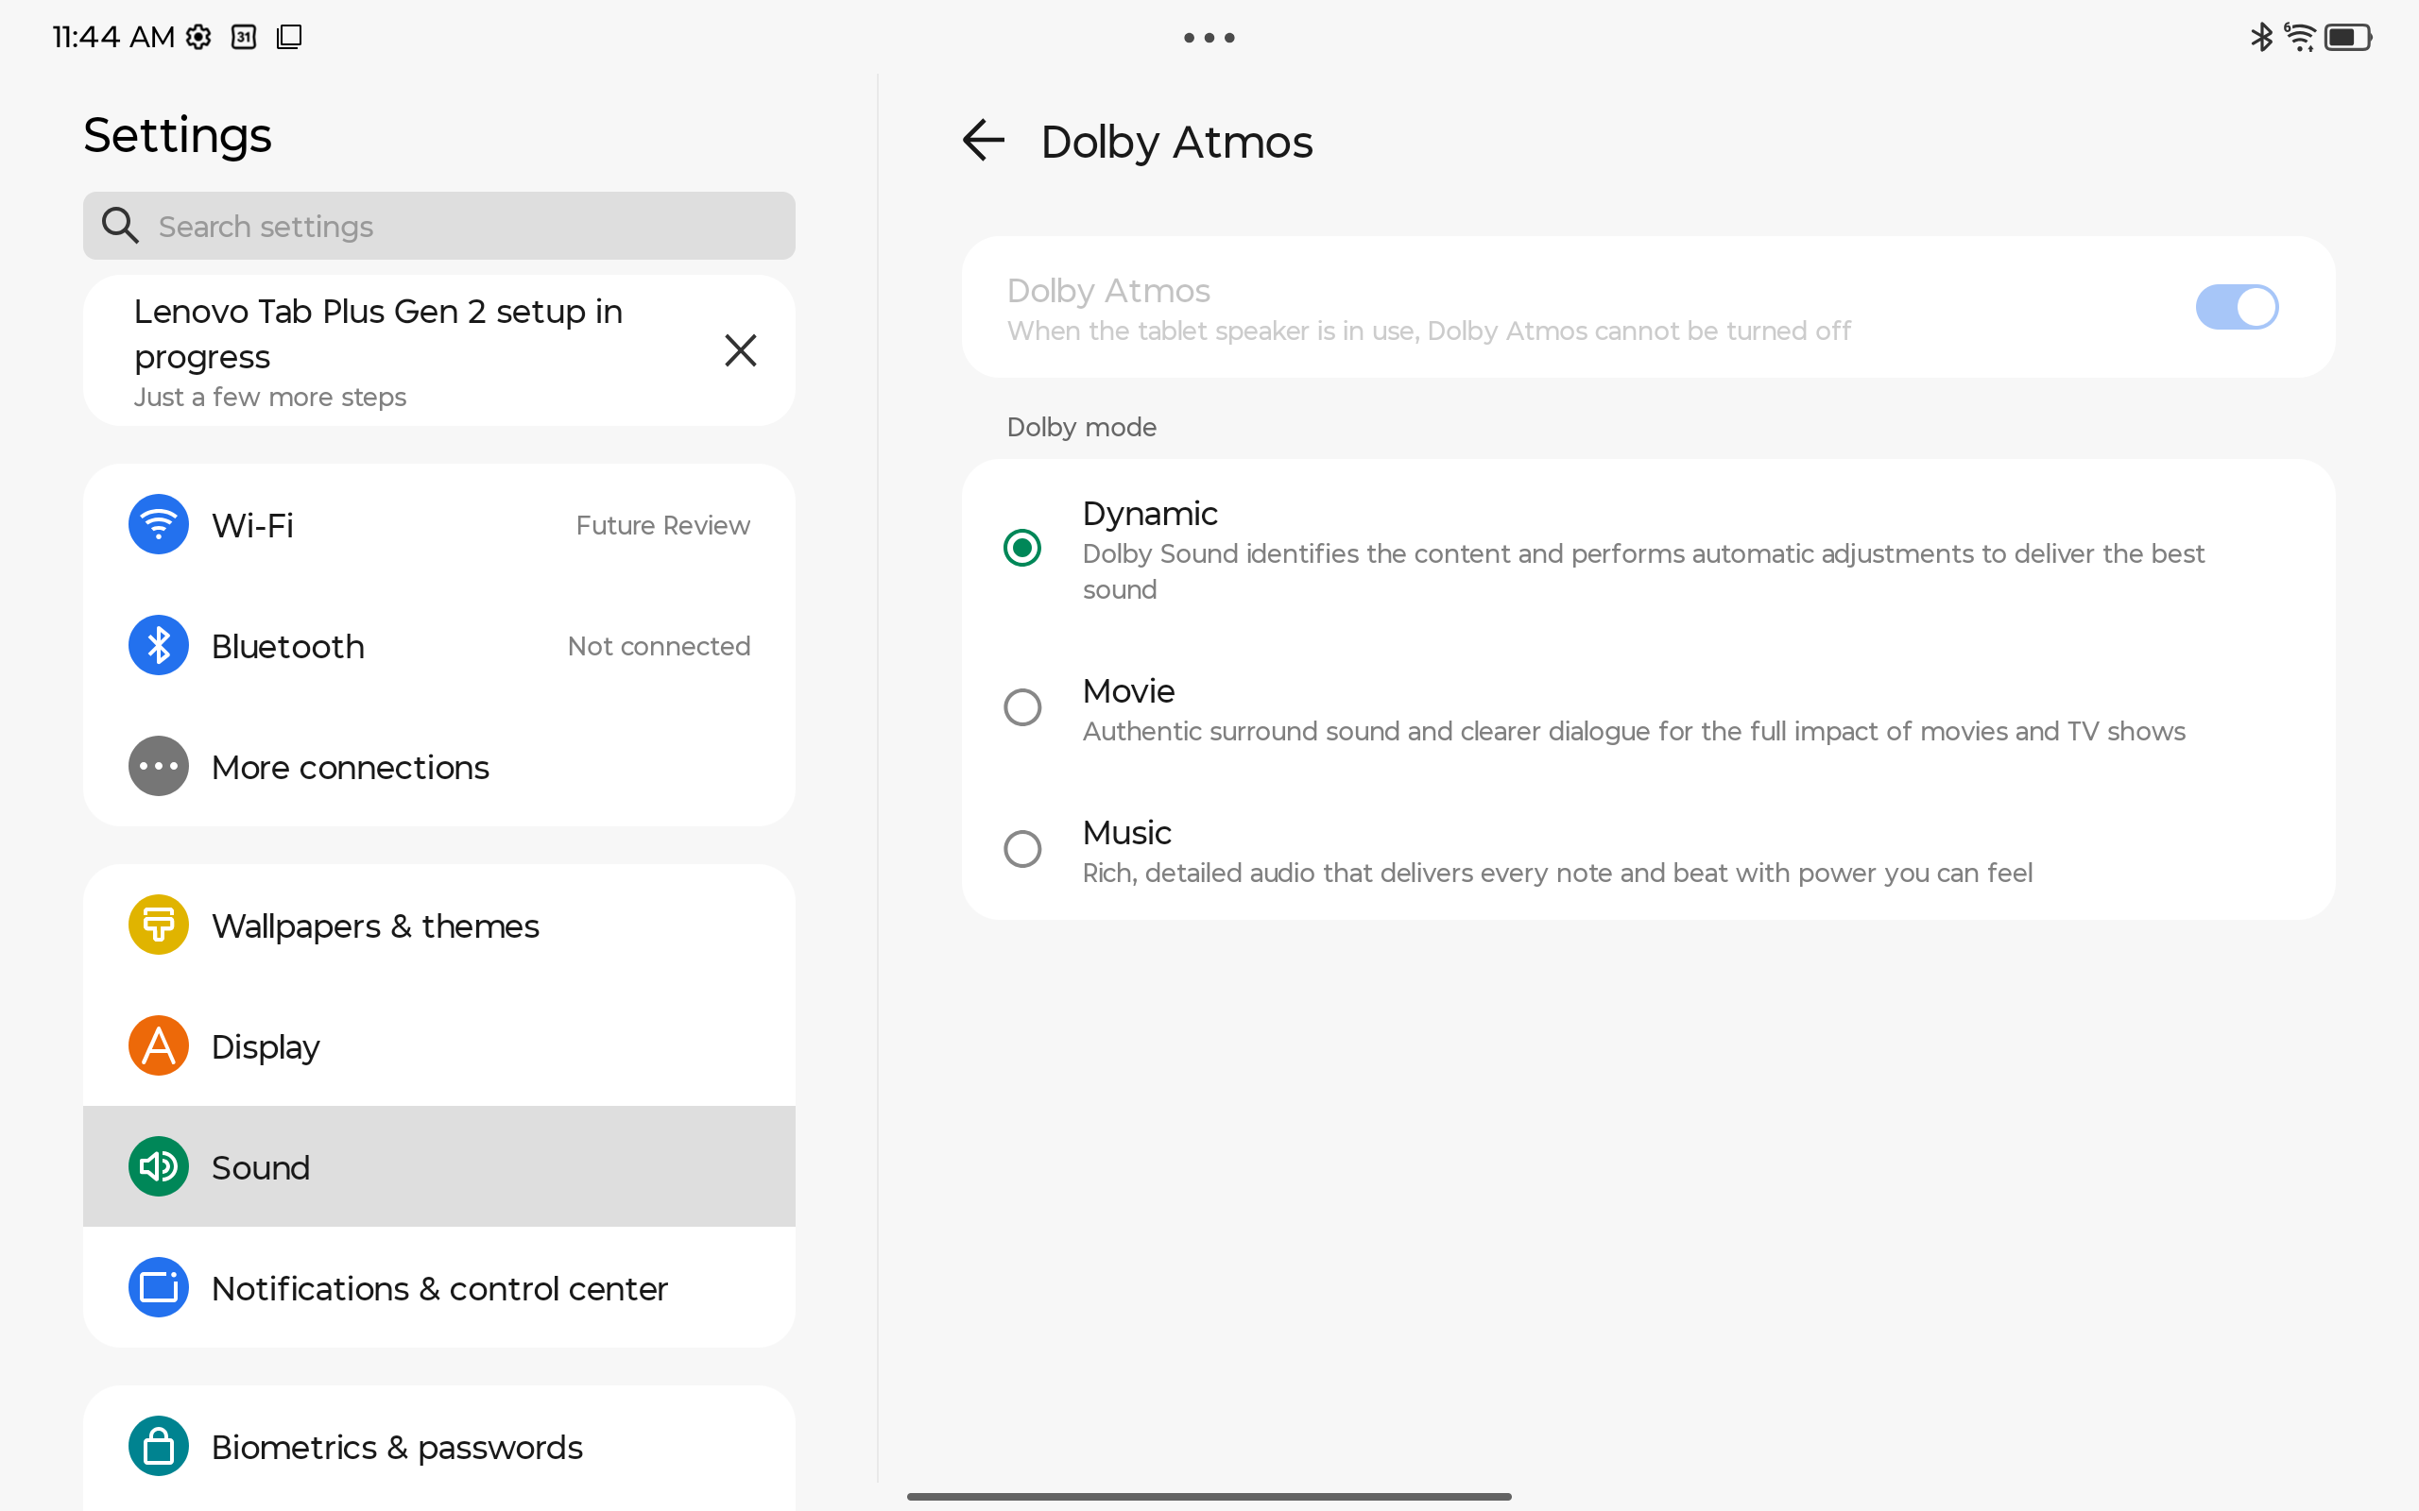The height and width of the screenshot is (1511, 2419).
Task: Tap the blue Wi-Fi icon
Action: [158, 525]
